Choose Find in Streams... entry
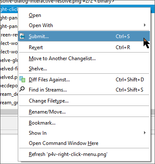155x164 pixels. coord(84,90)
